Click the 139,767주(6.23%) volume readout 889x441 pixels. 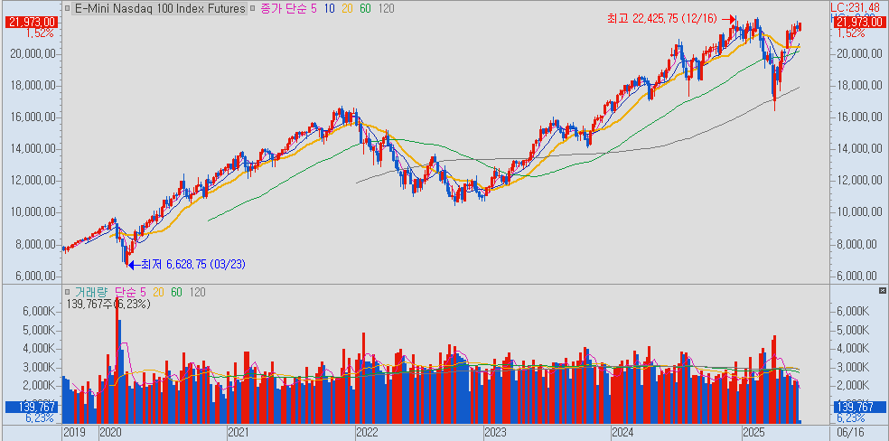(x=108, y=305)
